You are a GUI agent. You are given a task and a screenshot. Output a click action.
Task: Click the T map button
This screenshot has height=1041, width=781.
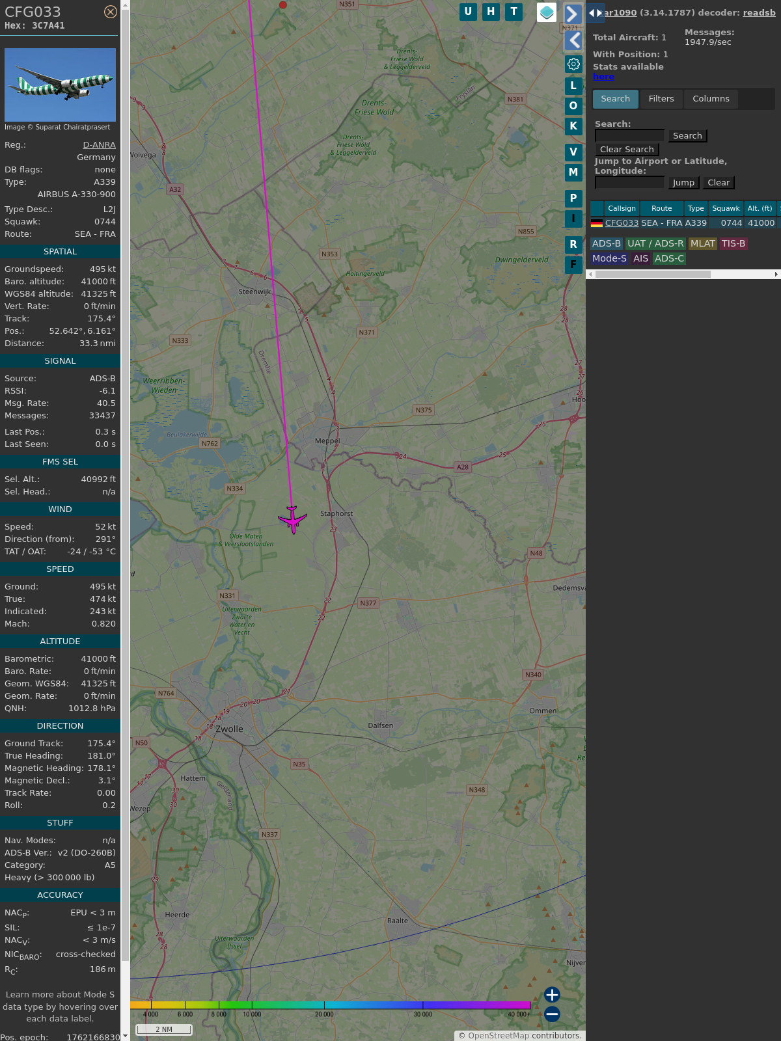tap(514, 12)
